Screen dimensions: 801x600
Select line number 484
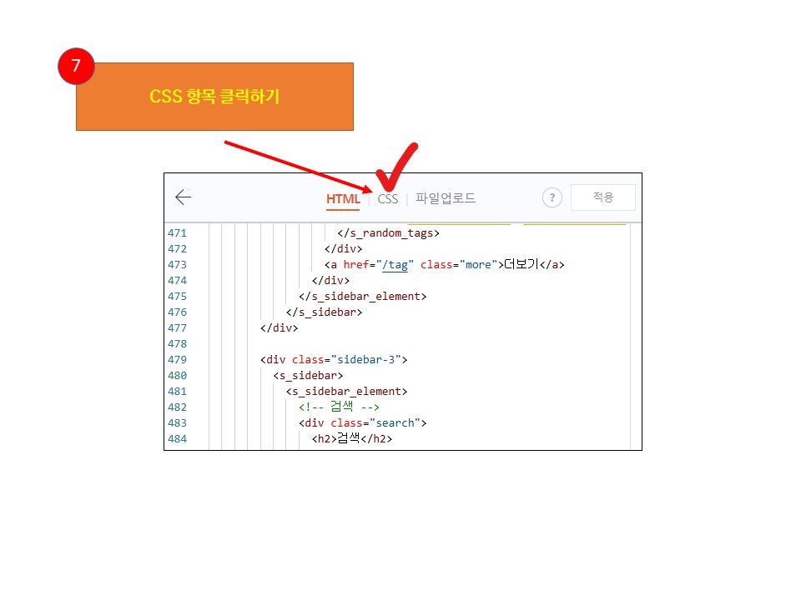177,439
